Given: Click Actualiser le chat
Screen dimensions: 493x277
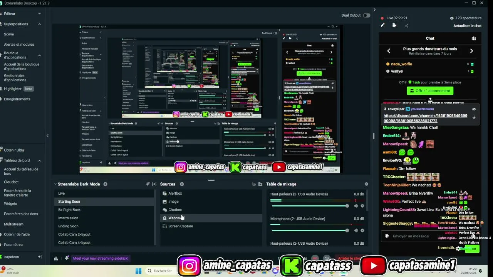Looking at the screenshot, I should pyautogui.click(x=467, y=26).
